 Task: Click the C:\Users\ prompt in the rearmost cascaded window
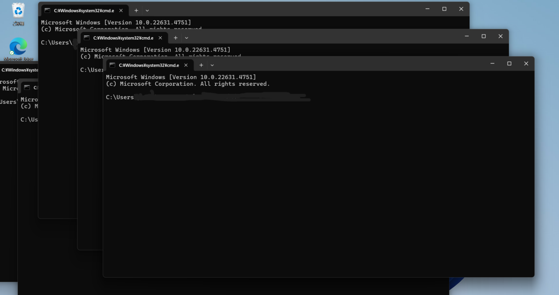click(57, 42)
